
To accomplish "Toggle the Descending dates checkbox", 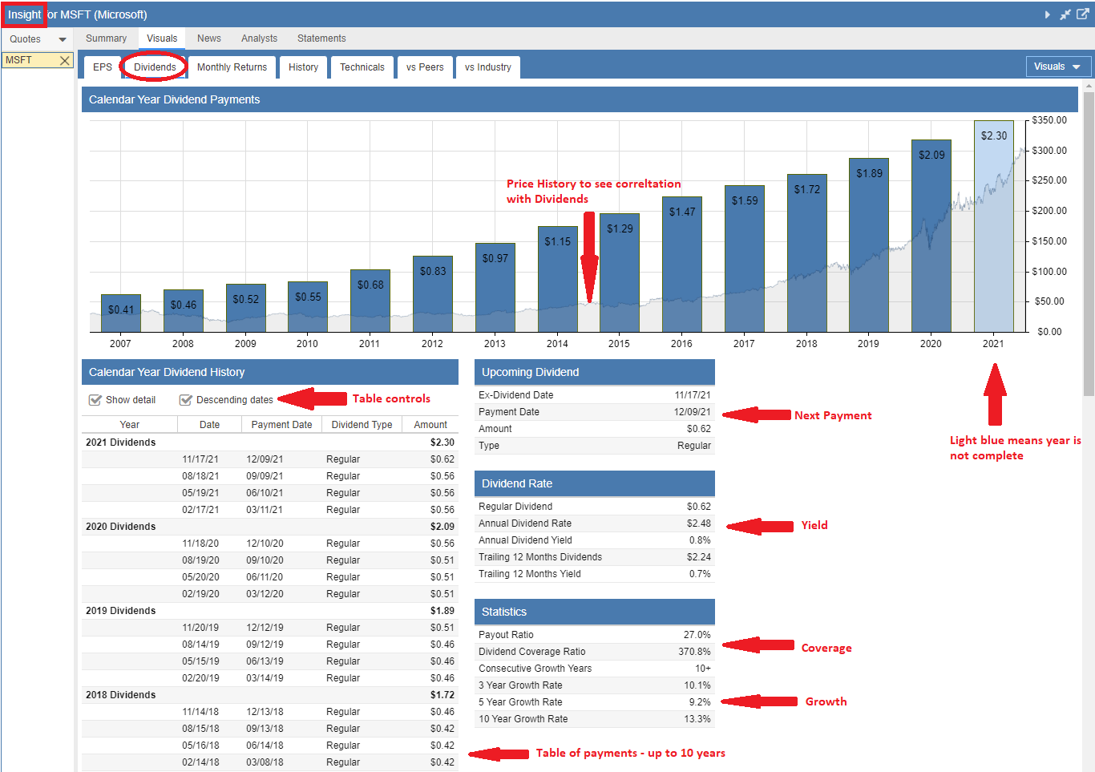I will point(186,399).
